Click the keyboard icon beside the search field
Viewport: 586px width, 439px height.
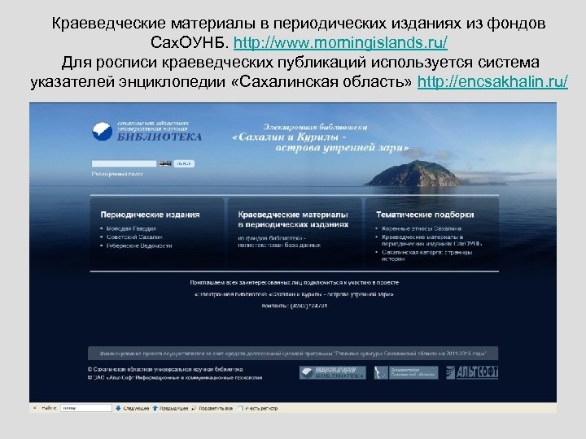pos(165,163)
